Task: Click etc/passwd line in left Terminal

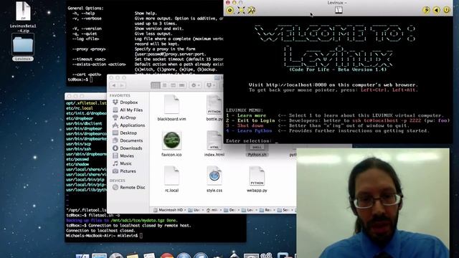Action: 77,159
